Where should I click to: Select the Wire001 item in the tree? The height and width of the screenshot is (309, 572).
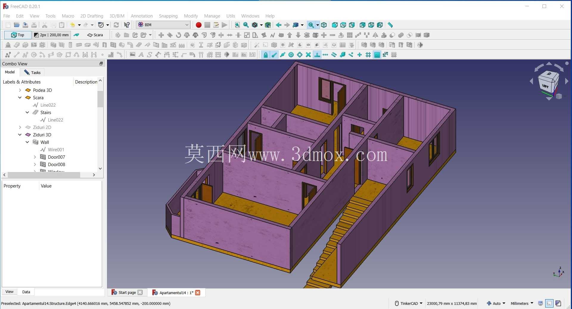click(x=56, y=149)
